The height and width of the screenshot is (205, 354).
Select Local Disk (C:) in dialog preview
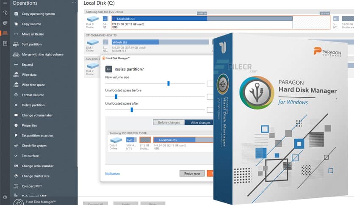coord(183,140)
